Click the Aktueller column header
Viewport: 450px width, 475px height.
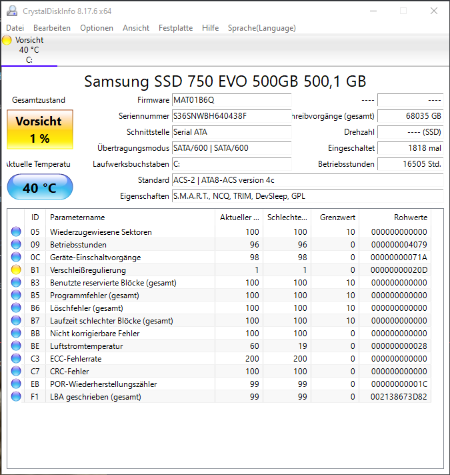pos(239,217)
